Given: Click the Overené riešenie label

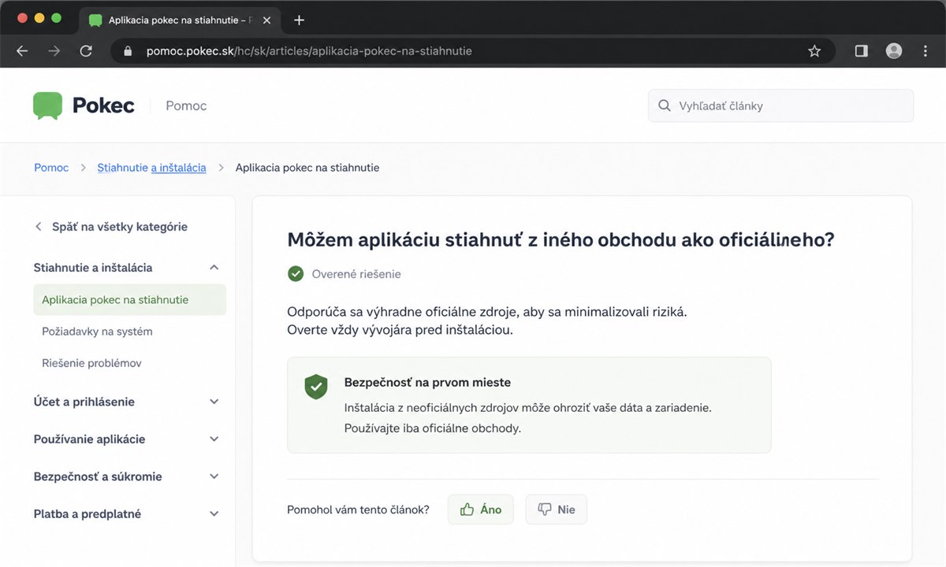Looking at the screenshot, I should click(x=356, y=274).
